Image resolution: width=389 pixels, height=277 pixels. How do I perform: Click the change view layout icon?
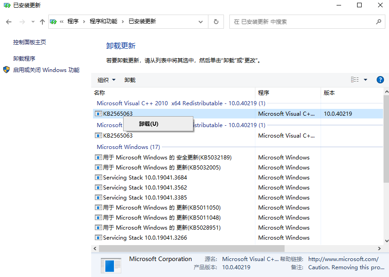[x=355, y=80]
